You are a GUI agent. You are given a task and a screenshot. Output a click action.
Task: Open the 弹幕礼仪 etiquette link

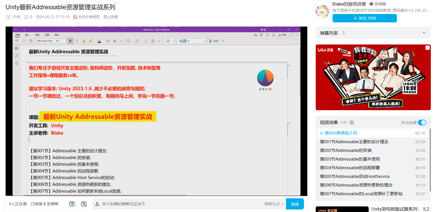coord(274,204)
